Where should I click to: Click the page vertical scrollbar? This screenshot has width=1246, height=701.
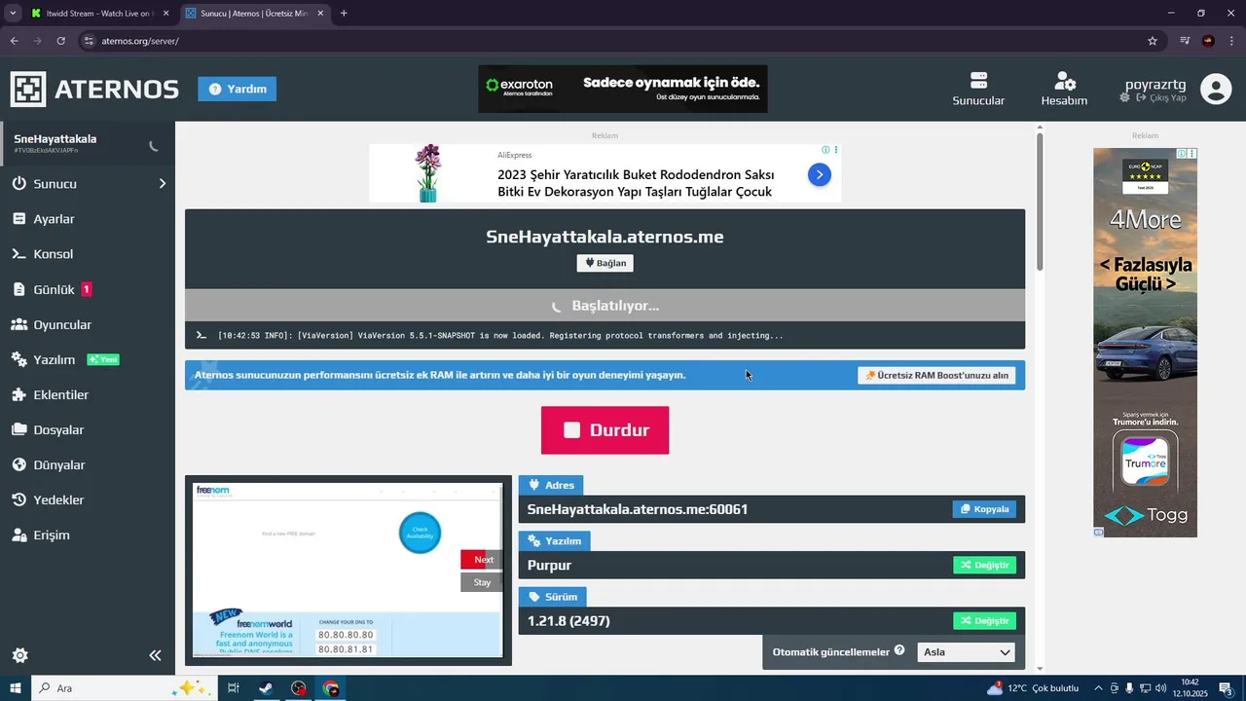click(x=1040, y=202)
